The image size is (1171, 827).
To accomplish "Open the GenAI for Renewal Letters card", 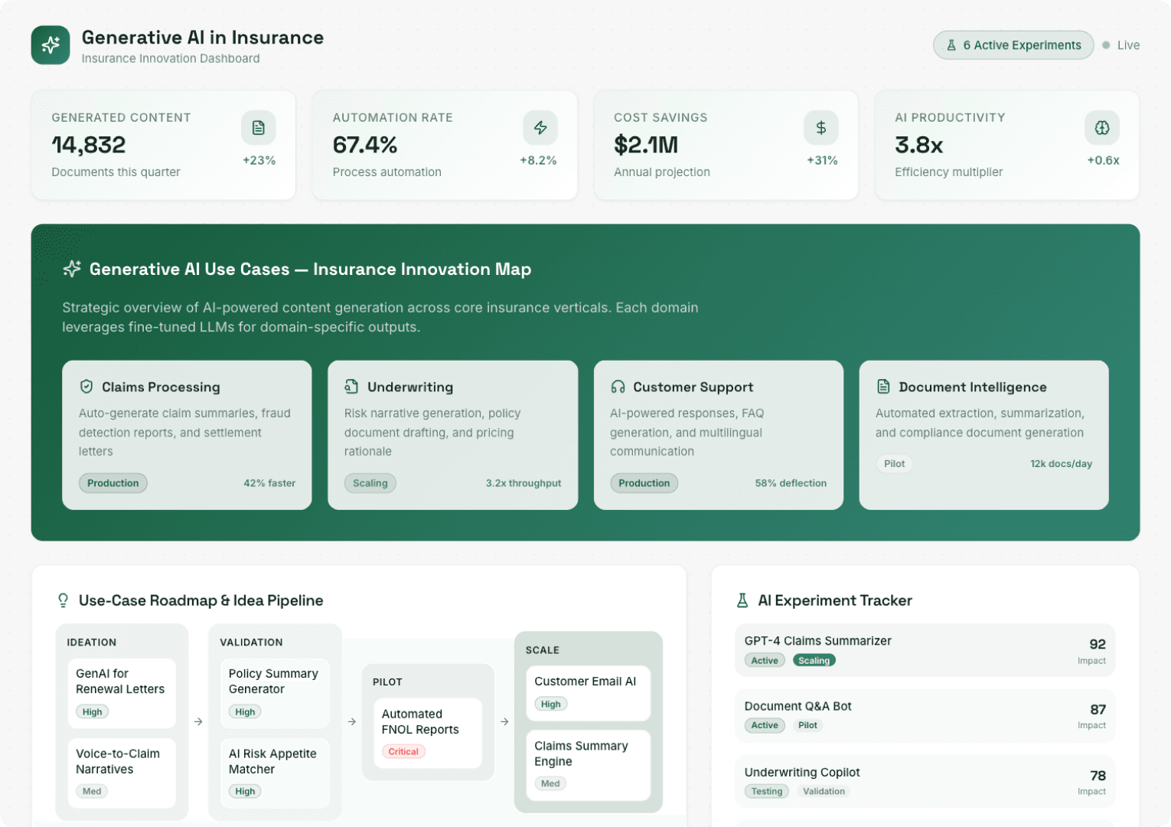I will click(x=122, y=693).
